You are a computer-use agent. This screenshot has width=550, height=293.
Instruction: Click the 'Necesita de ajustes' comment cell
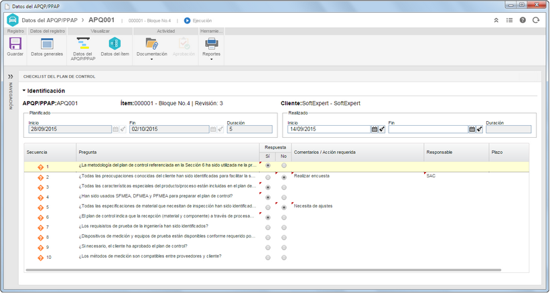click(358, 206)
